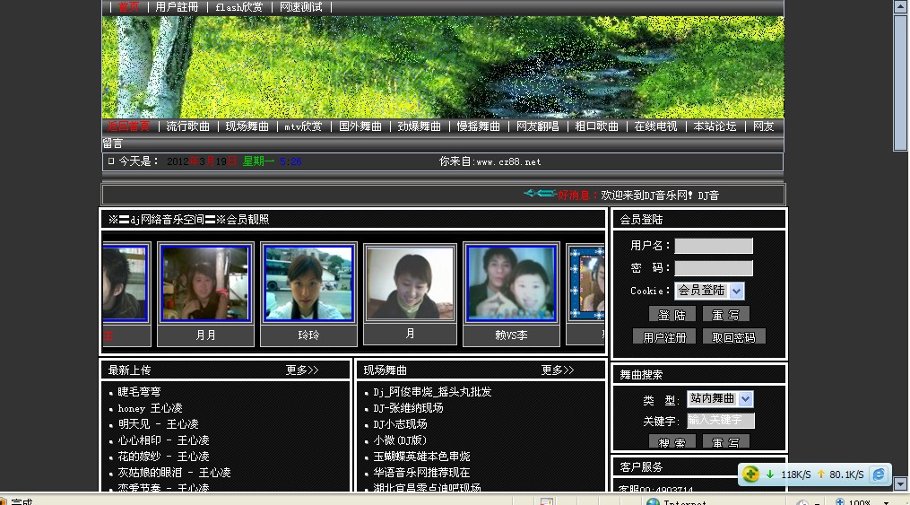Open the 类型 站内舞曲 dropdown
The width and height of the screenshot is (910, 505).
tap(746, 399)
